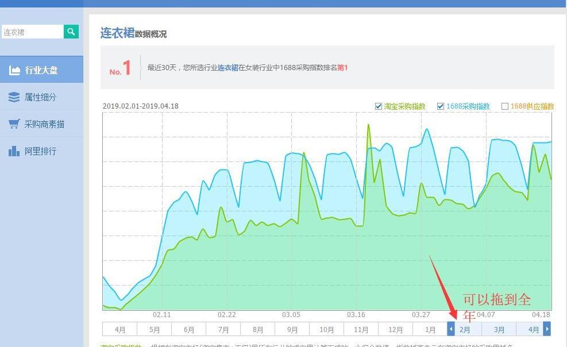Image resolution: width=567 pixels, height=347 pixels.
Task: Uncheck the 淘宝采购指数 checkbox
Action: pyautogui.click(x=379, y=106)
